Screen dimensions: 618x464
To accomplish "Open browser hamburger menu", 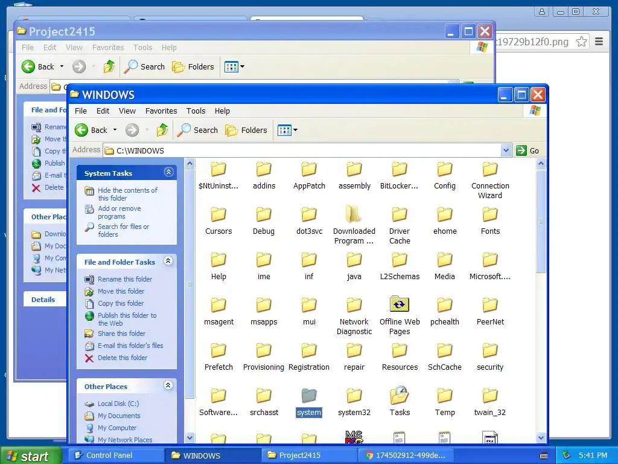I will point(599,42).
